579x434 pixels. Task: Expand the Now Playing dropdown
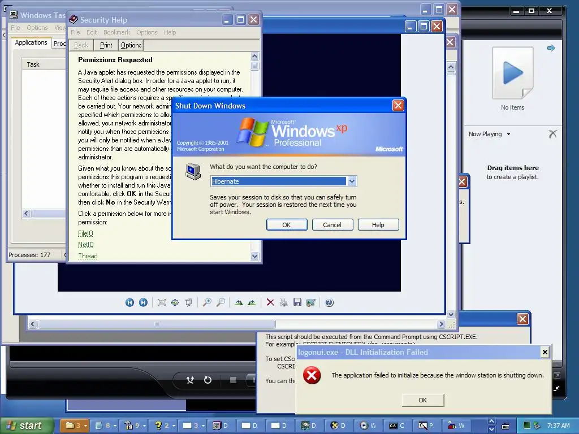click(x=508, y=134)
